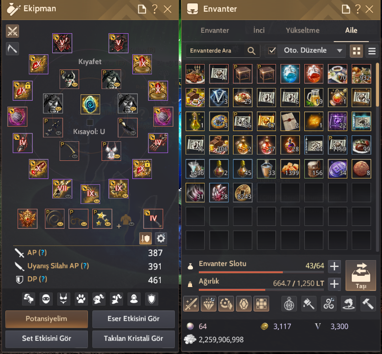The height and width of the screenshot is (354, 382).
Task: Click the paw pet visibility icon
Action: (x=81, y=299)
